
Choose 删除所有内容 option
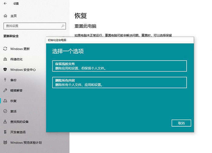119,82
